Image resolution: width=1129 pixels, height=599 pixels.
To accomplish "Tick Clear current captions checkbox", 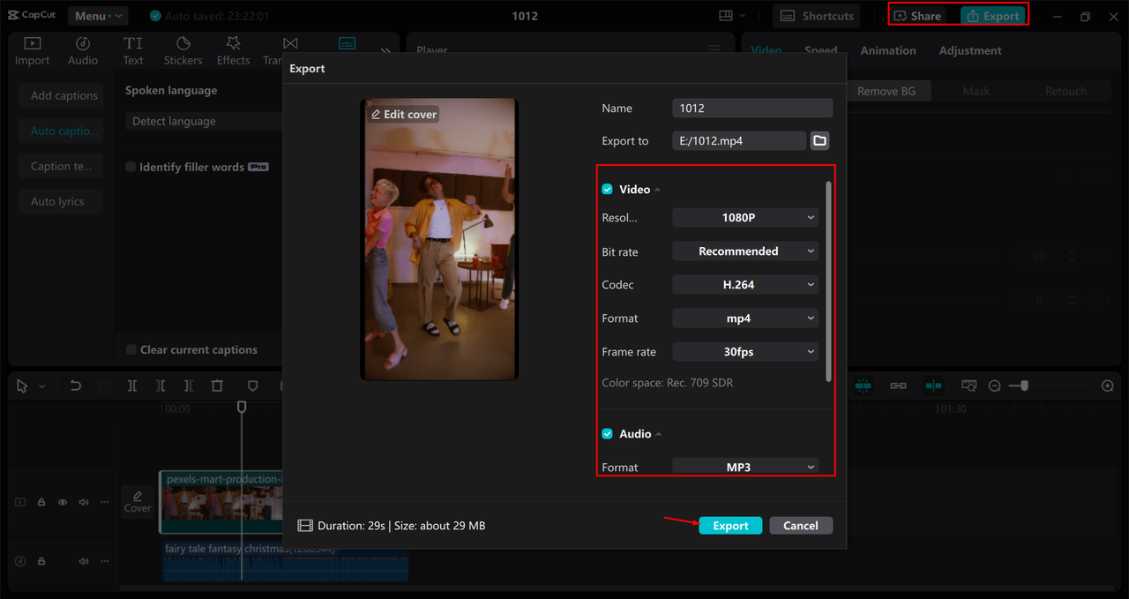I will coord(131,349).
